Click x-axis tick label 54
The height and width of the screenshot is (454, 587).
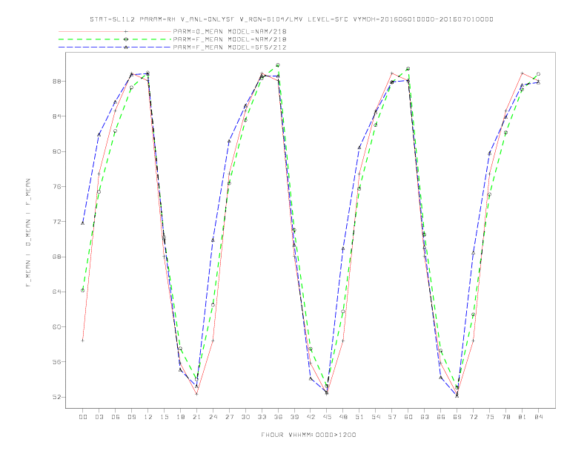[376, 417]
